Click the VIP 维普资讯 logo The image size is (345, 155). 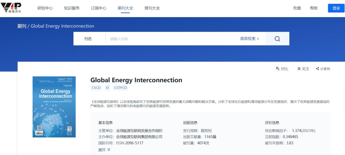(x=11, y=8)
